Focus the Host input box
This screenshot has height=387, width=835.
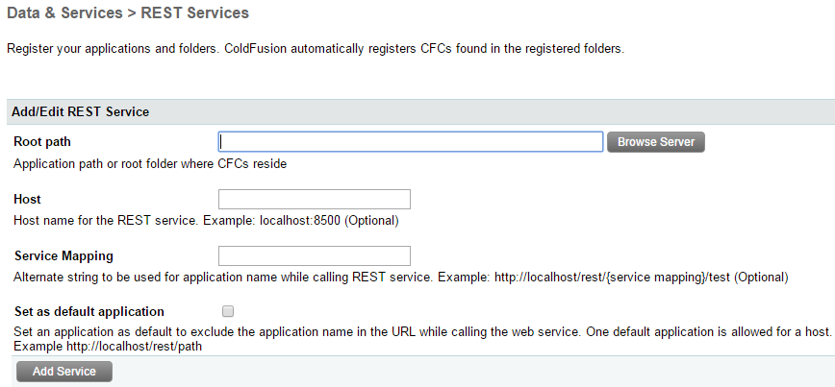click(315, 200)
